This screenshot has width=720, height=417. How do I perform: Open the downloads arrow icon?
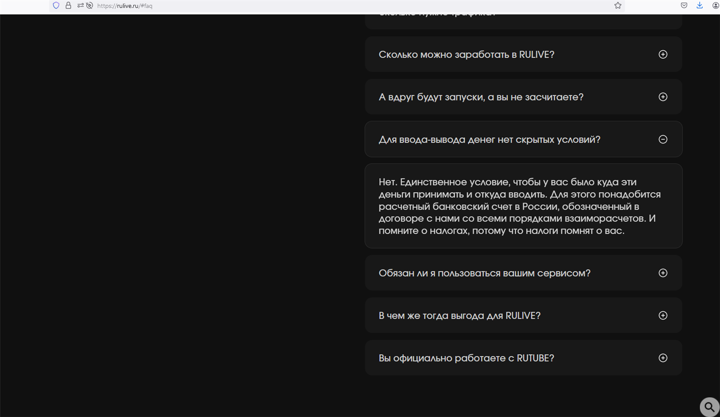[x=699, y=6]
